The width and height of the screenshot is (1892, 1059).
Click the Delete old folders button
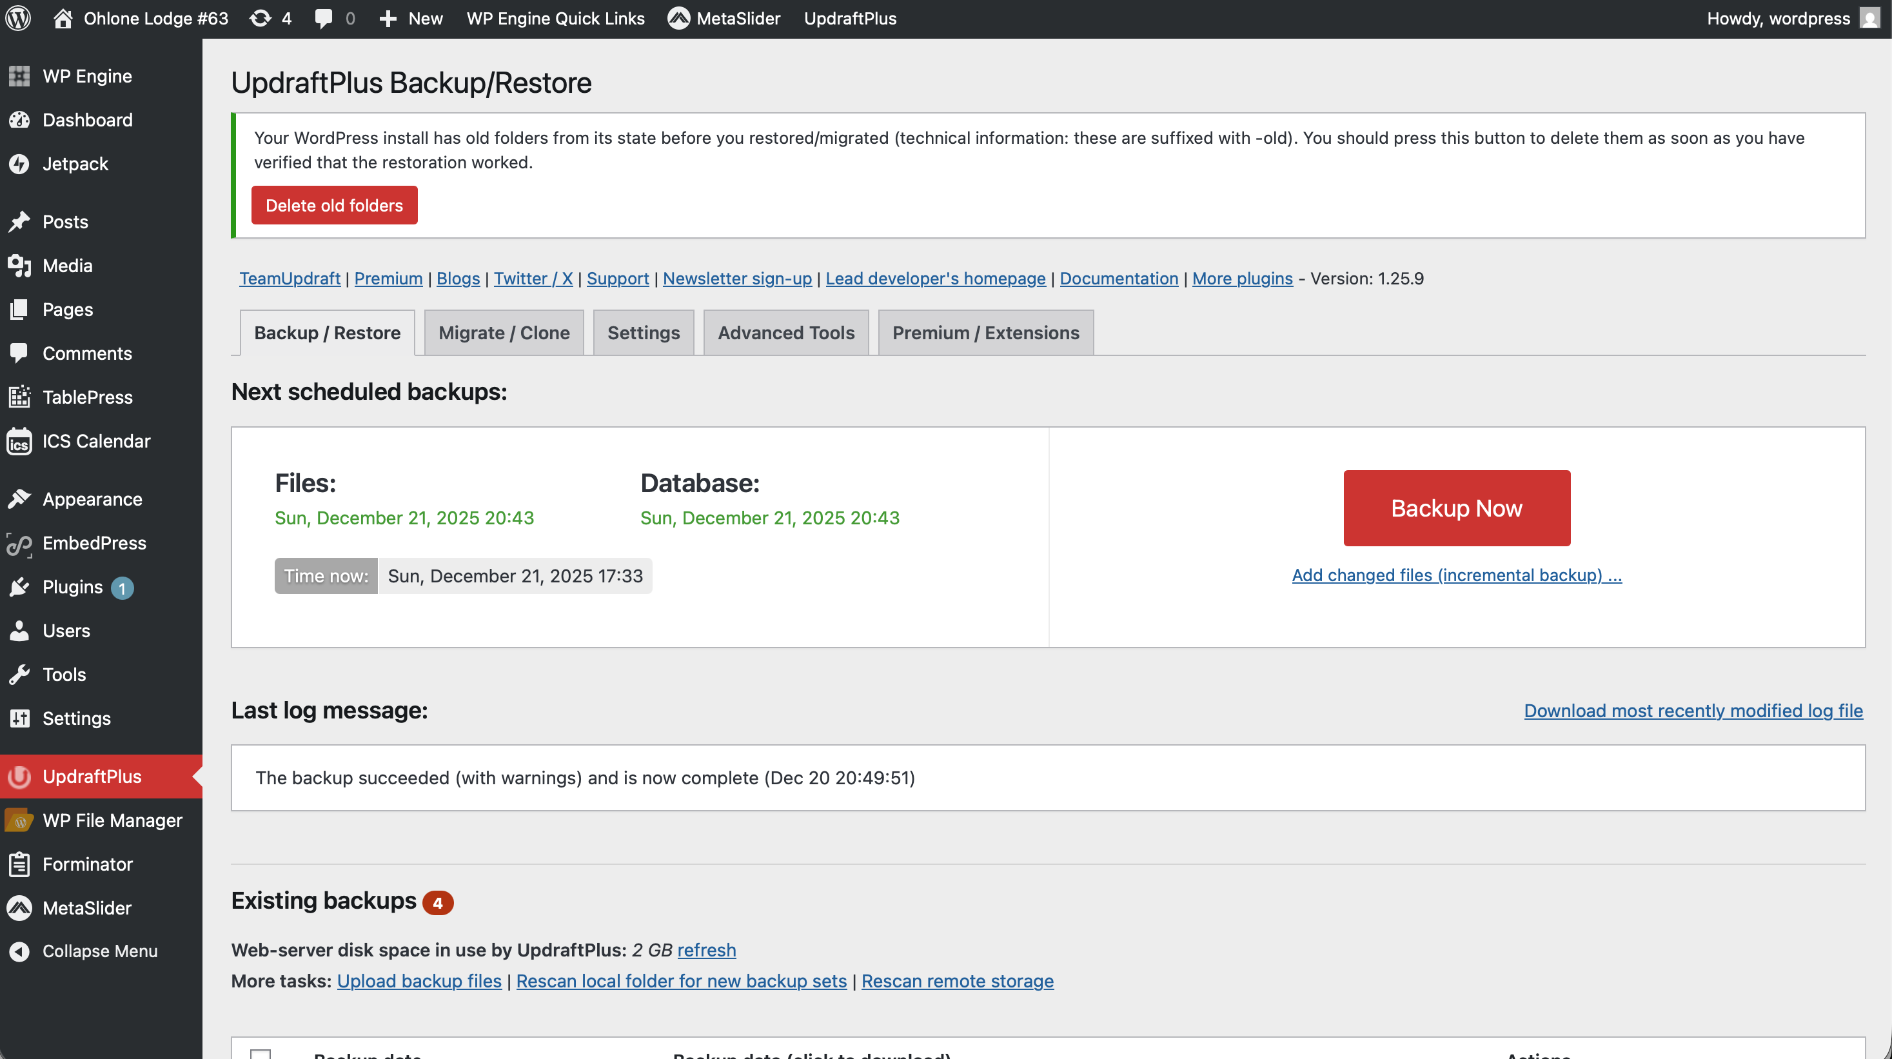pyautogui.click(x=334, y=206)
